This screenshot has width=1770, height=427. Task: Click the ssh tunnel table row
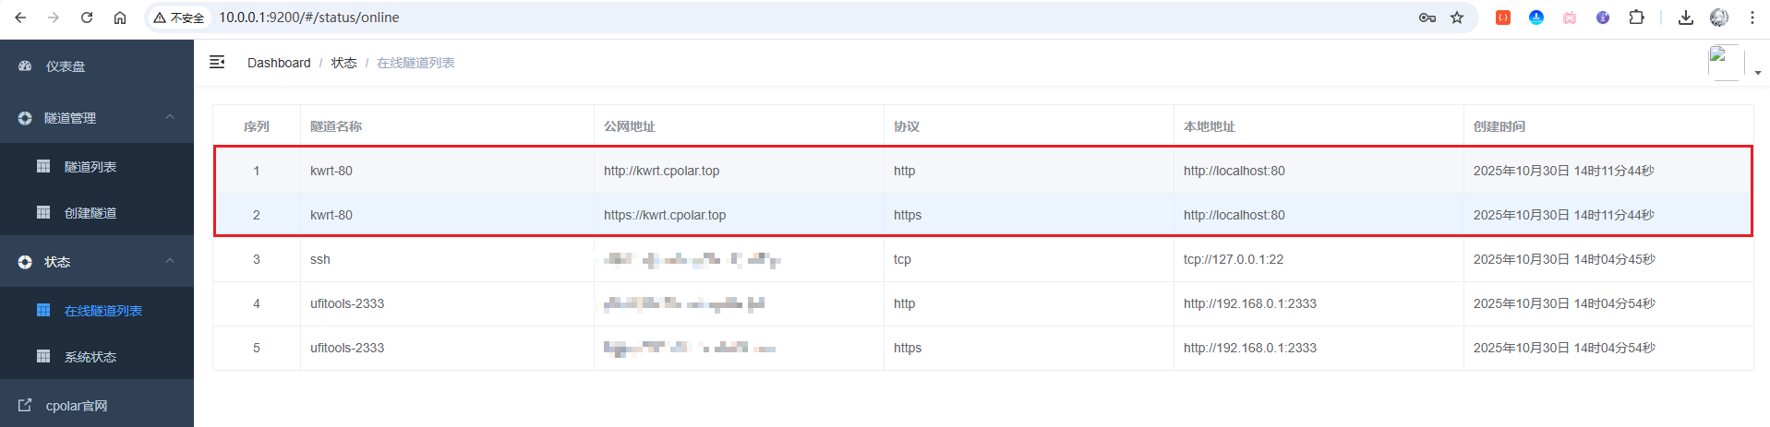(320, 259)
